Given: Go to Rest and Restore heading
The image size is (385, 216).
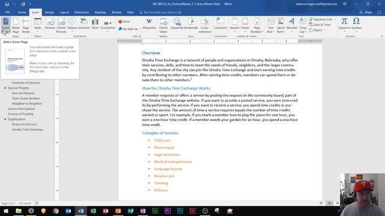Looking at the screenshot, I should [23, 94].
